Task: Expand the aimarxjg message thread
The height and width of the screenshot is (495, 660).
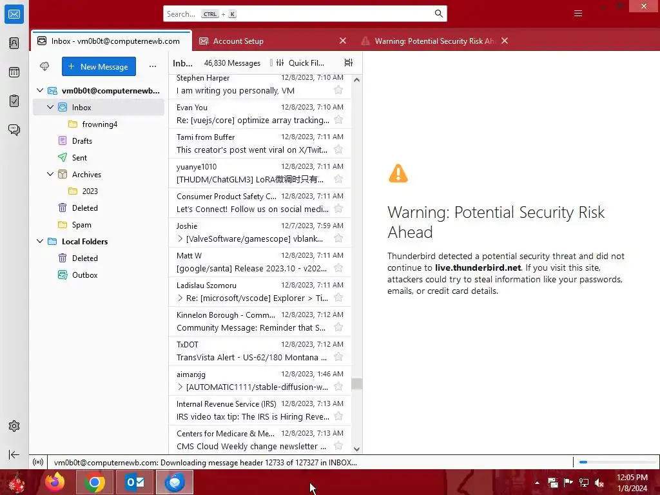Action: 180,387
